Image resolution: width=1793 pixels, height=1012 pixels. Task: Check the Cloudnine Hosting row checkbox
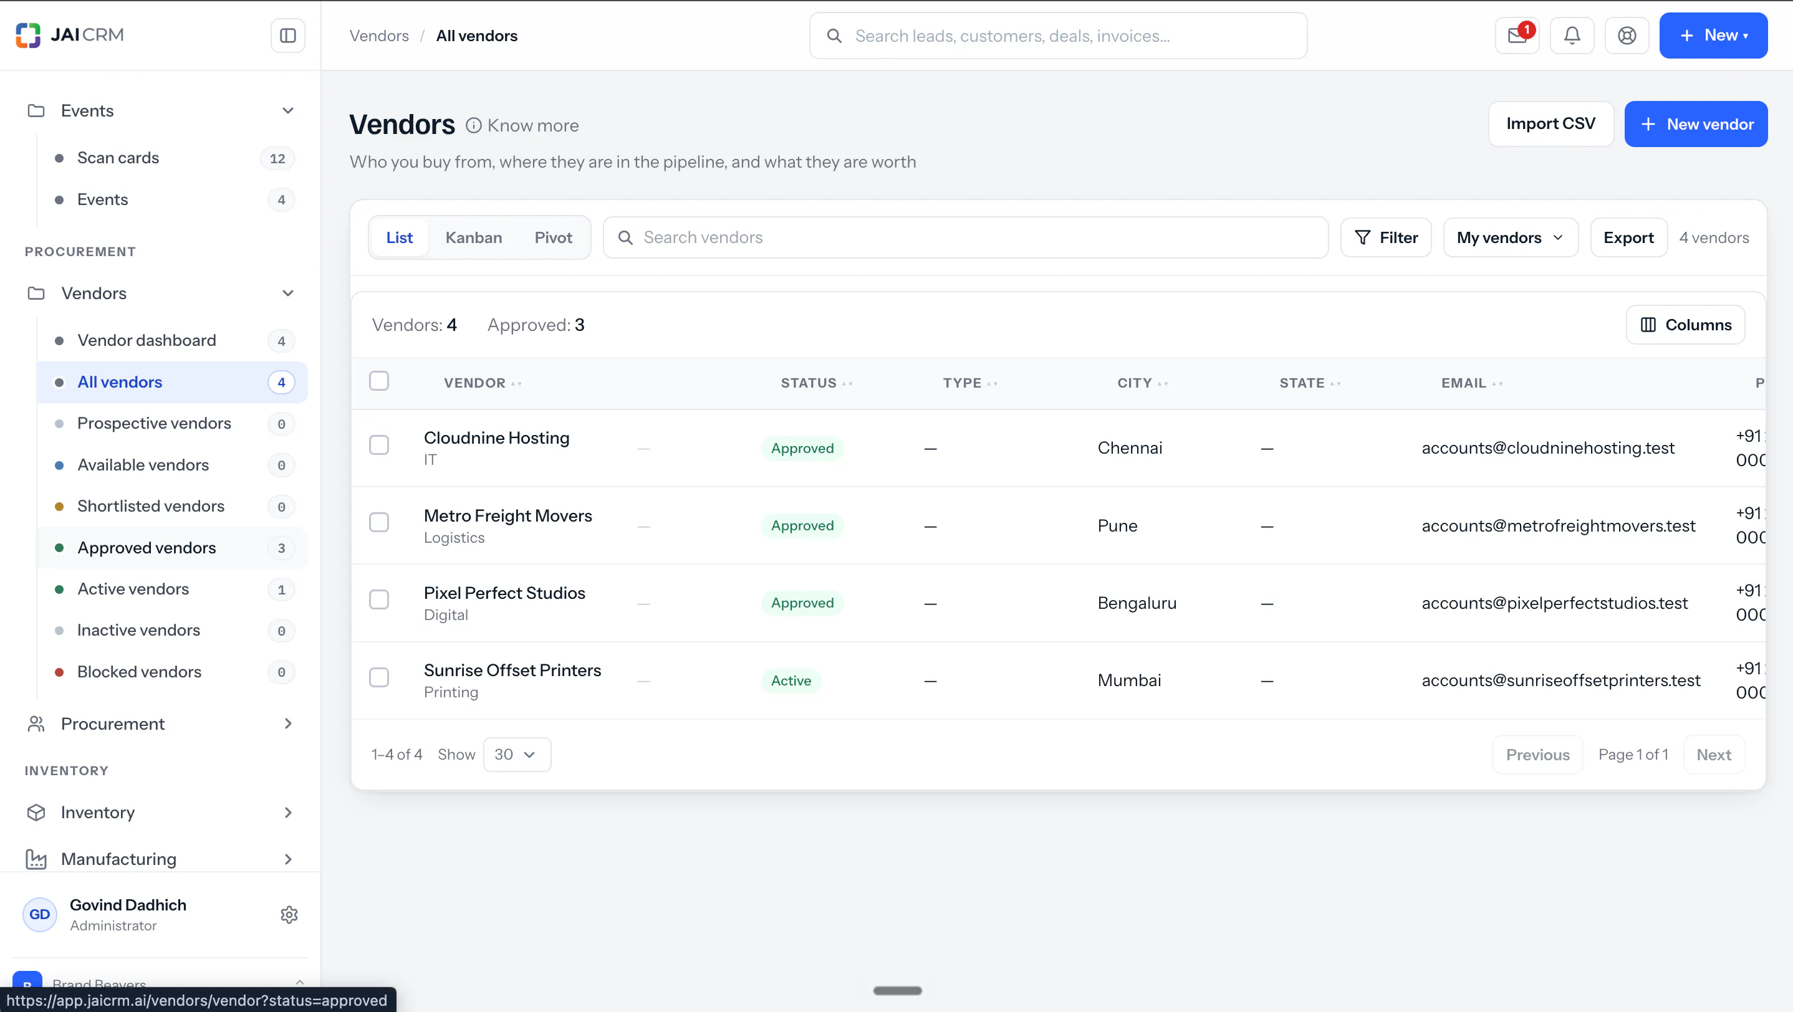pos(378,445)
